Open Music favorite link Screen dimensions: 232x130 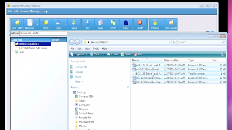[x=78, y=77]
